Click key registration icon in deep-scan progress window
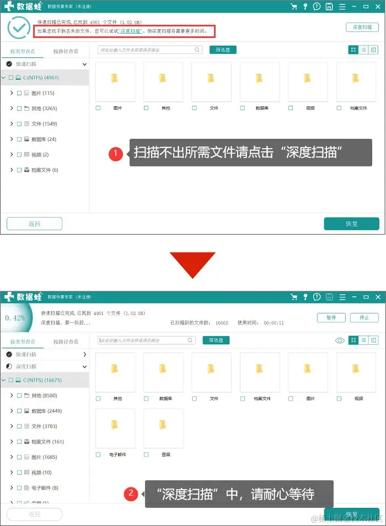 coord(305,297)
